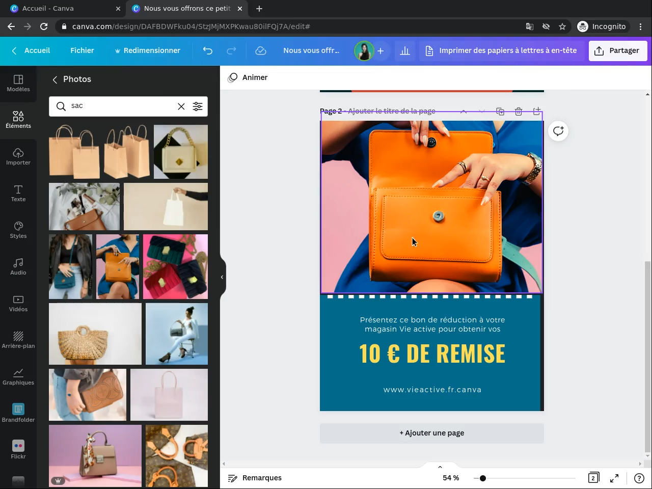Close the Accueil - Canva tab

tap(118, 9)
